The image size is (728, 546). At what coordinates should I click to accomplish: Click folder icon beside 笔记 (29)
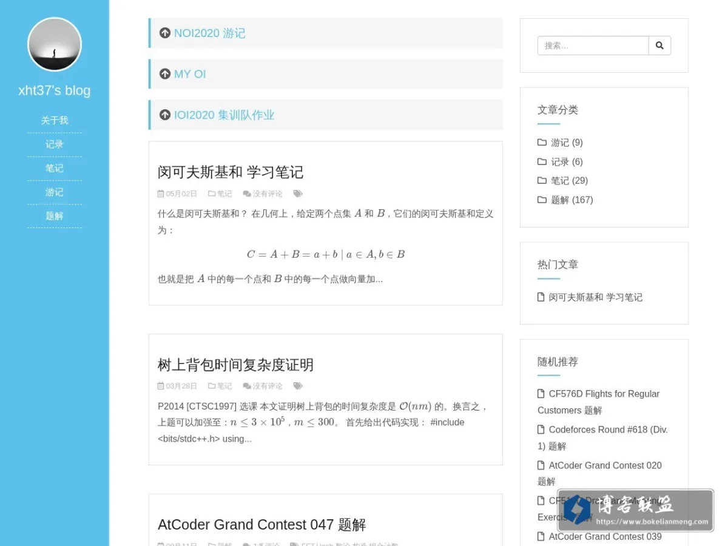tap(542, 181)
